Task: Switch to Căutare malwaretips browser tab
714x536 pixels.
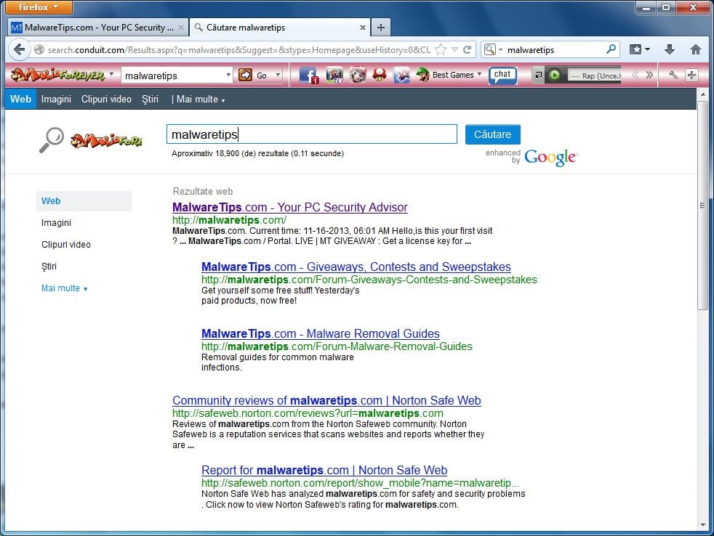Action: tap(280, 28)
